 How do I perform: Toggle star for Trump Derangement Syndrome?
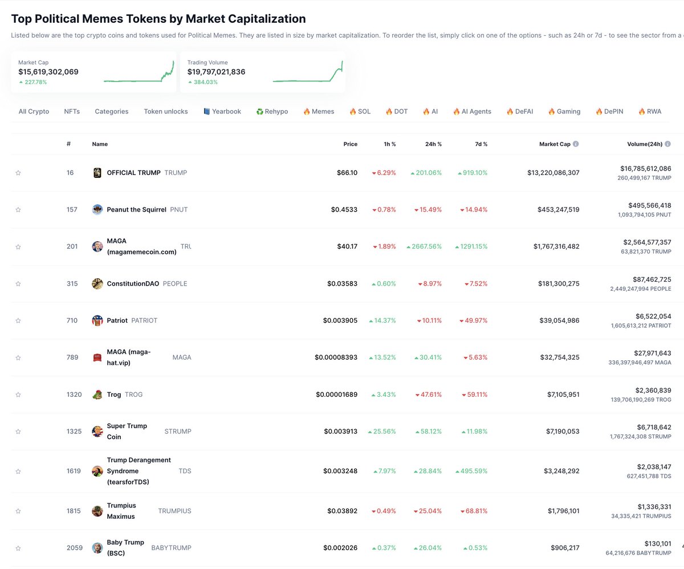tap(18, 472)
